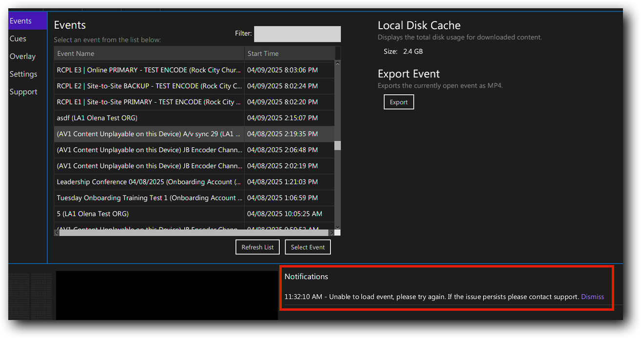The height and width of the screenshot is (338, 641).
Task: Select the asdf (LA1 Olena Test ORG) event
Action: [149, 118]
